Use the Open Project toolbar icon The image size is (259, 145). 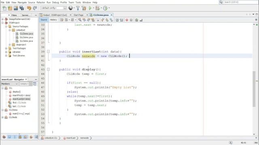pos(16,8)
